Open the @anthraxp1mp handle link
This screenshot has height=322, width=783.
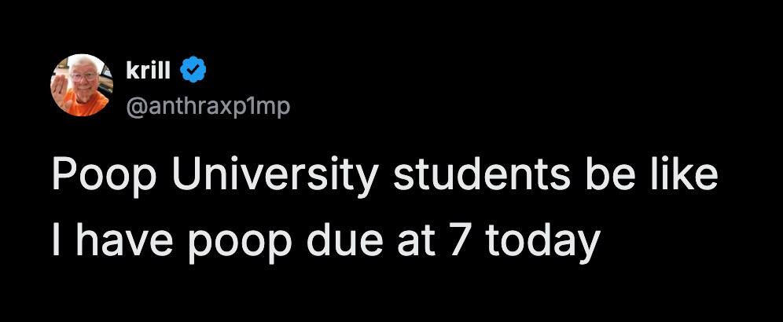208,105
